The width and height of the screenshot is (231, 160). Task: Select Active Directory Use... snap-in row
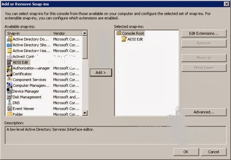pos(44,51)
